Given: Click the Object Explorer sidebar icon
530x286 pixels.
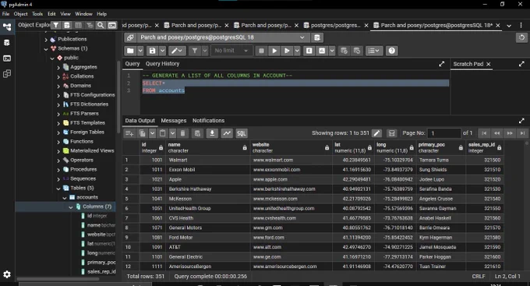Looking at the screenshot, I should pyautogui.click(x=7, y=26).
